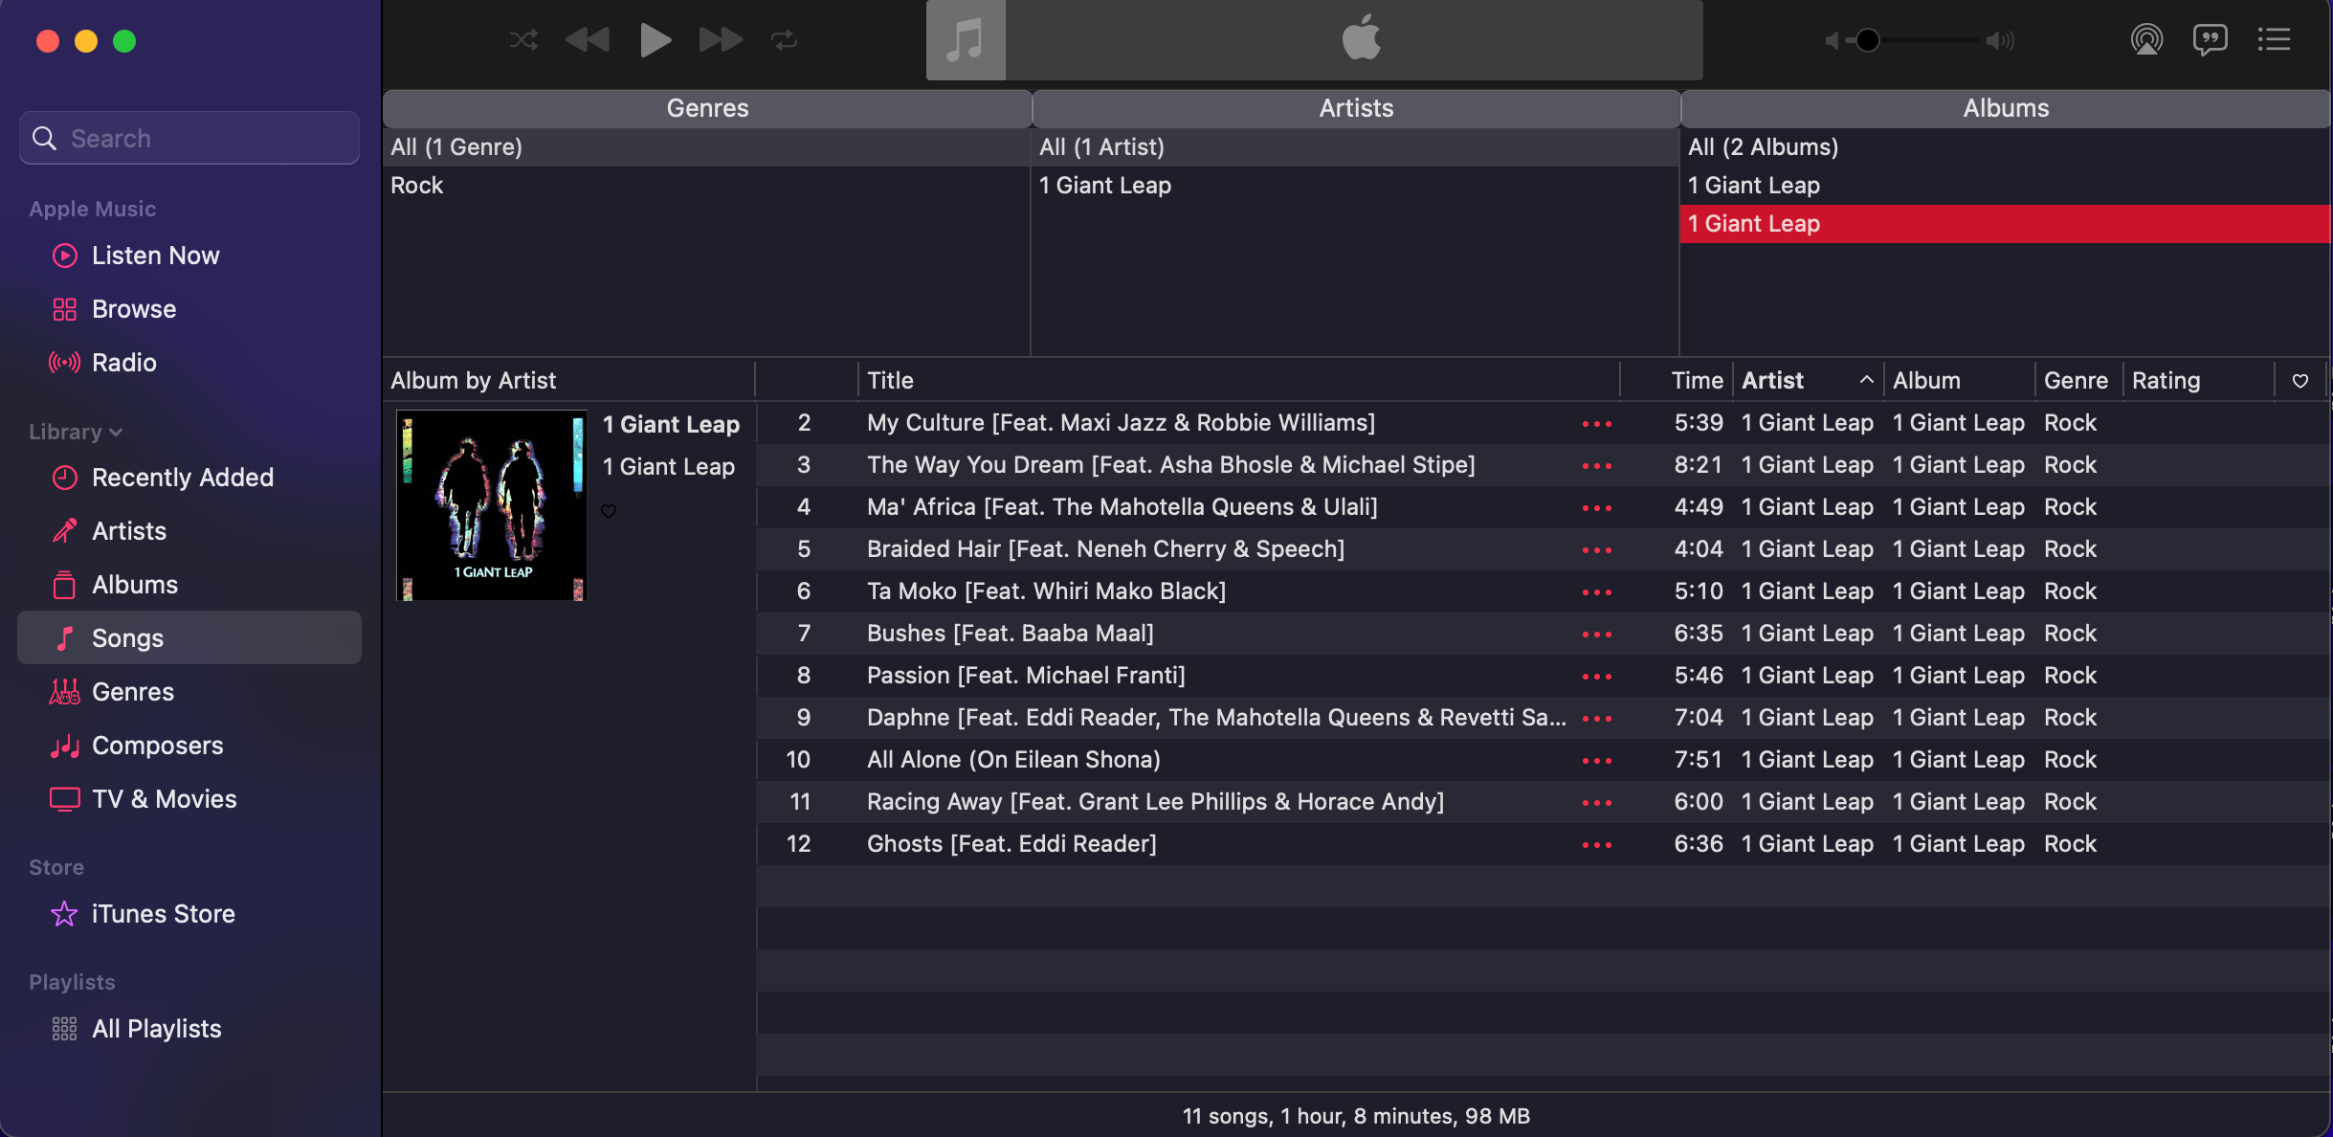Open iTunes Store in sidebar

[x=163, y=914]
